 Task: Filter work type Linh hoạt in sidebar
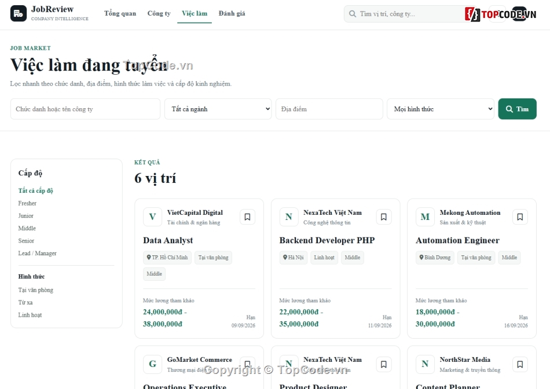[x=30, y=315]
